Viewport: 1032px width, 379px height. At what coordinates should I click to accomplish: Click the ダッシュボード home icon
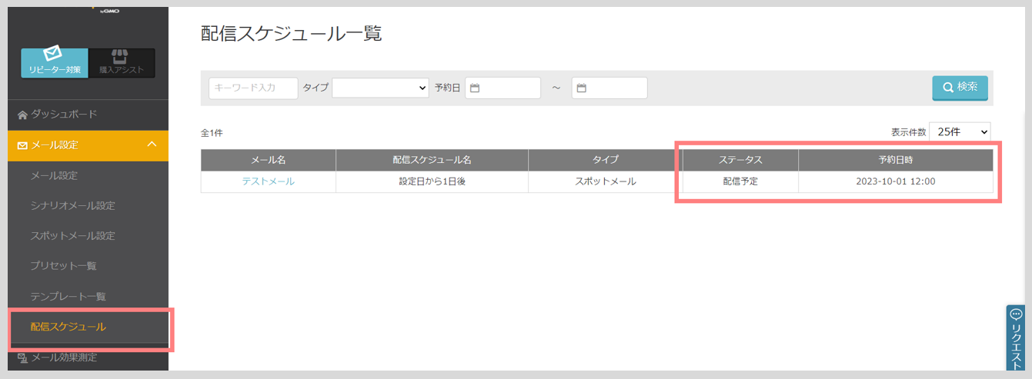click(22, 115)
